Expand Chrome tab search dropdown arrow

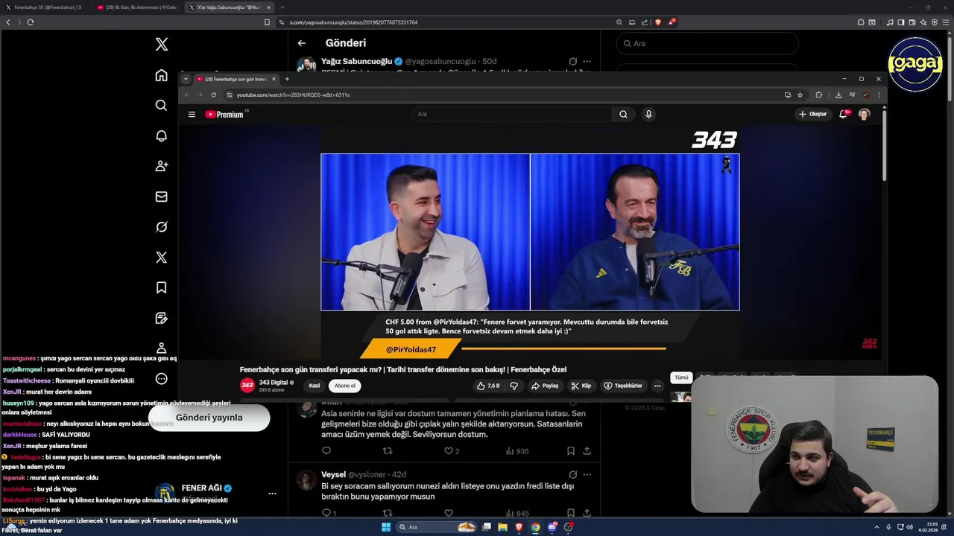pos(186,79)
